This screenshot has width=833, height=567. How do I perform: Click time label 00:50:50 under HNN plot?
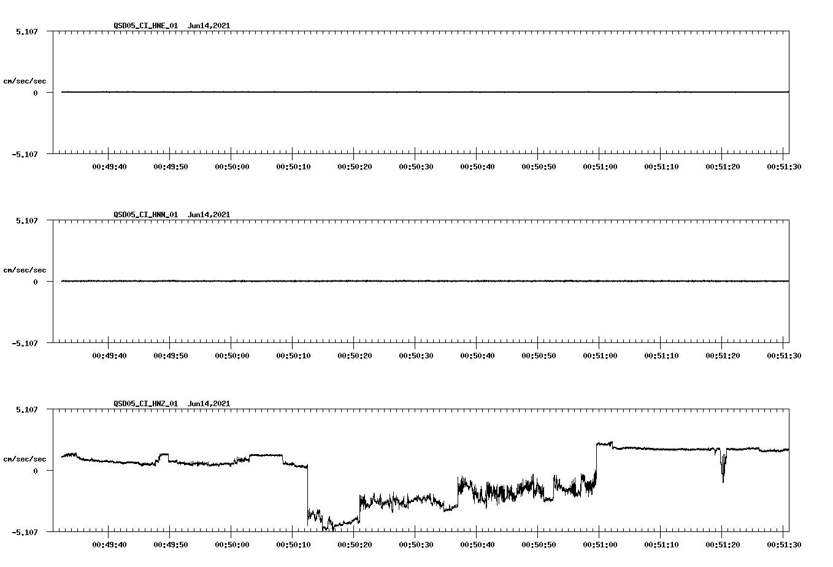pyautogui.click(x=539, y=355)
